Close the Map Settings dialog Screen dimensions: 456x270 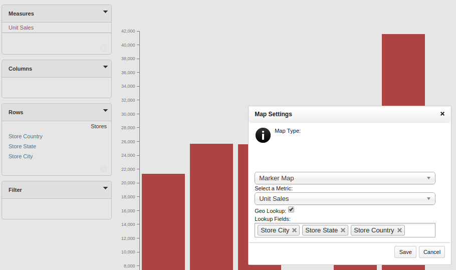pyautogui.click(x=442, y=114)
